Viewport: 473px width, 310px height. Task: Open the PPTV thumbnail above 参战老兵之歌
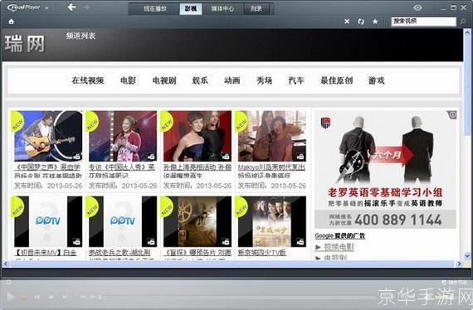[123, 221]
